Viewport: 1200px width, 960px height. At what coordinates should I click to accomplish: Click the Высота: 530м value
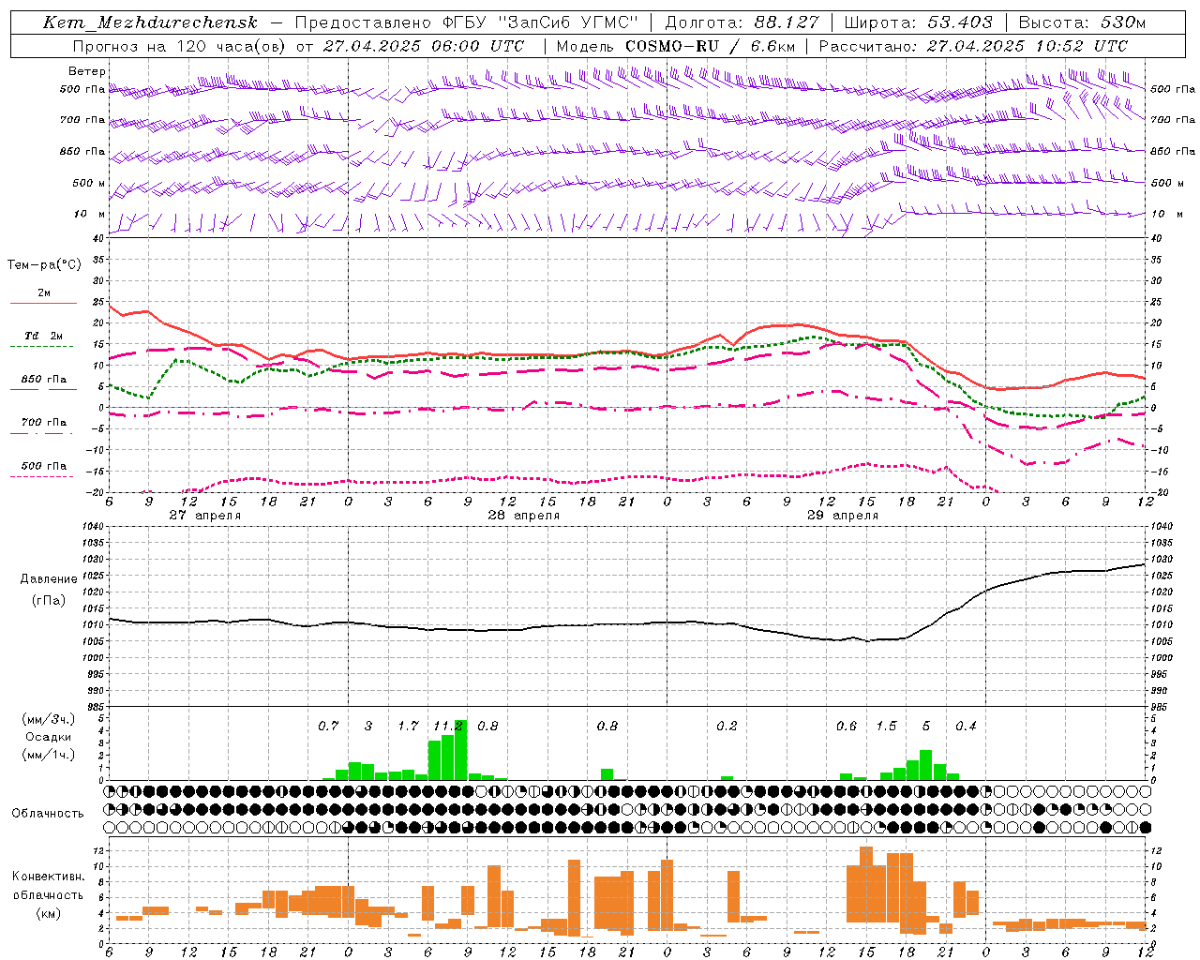tap(1082, 22)
